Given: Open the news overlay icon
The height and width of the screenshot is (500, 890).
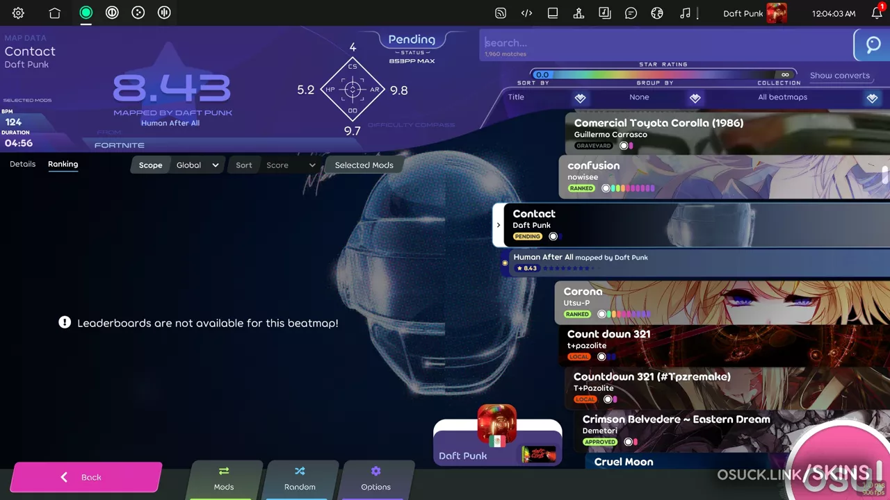Looking at the screenshot, I should (x=501, y=13).
